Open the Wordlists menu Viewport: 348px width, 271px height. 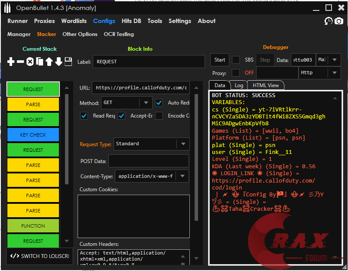point(74,21)
